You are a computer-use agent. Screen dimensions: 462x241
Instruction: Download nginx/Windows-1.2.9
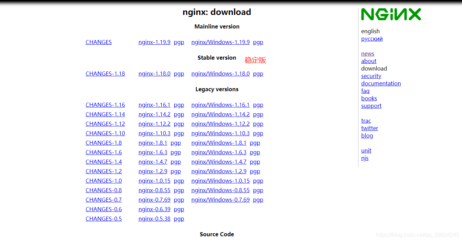click(219, 171)
